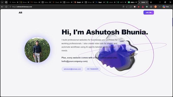Viewport: 173px width, 97px height.
Task: Close the fiverr tab
Action: tap(104, 2)
